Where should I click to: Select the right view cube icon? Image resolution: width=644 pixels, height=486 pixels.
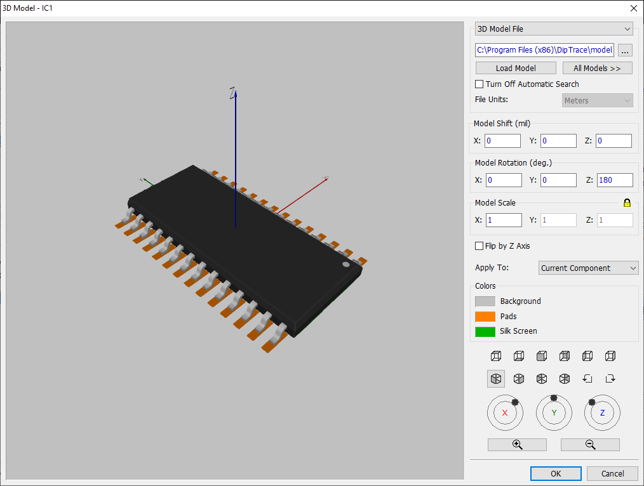click(610, 356)
